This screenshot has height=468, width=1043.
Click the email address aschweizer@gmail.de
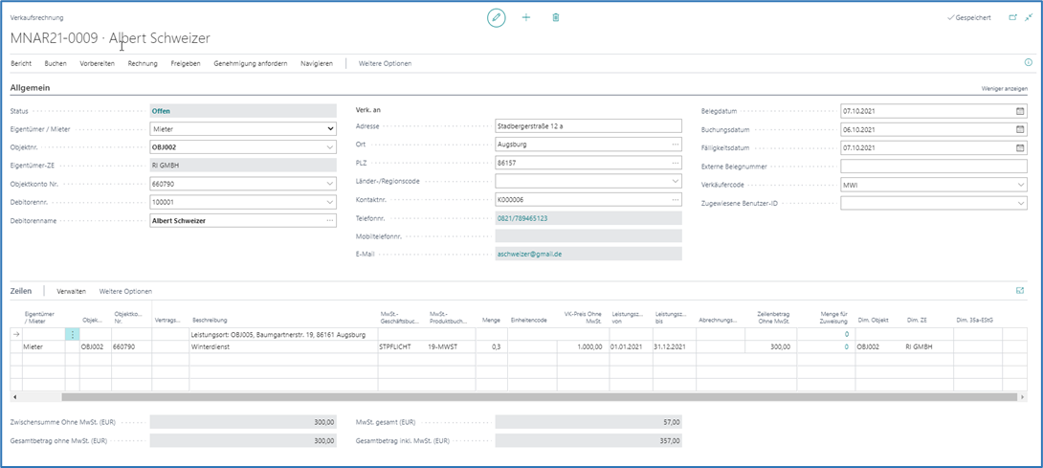click(529, 255)
